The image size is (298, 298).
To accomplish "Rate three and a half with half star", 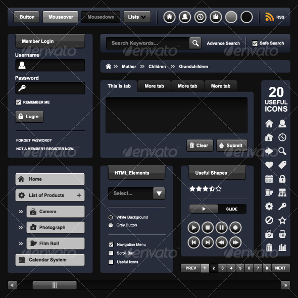I will pyautogui.click(x=212, y=189).
